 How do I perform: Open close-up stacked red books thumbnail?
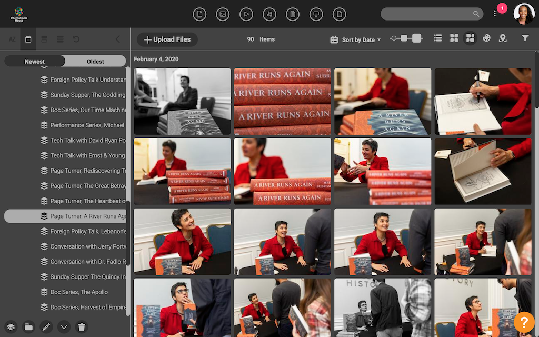click(283, 101)
